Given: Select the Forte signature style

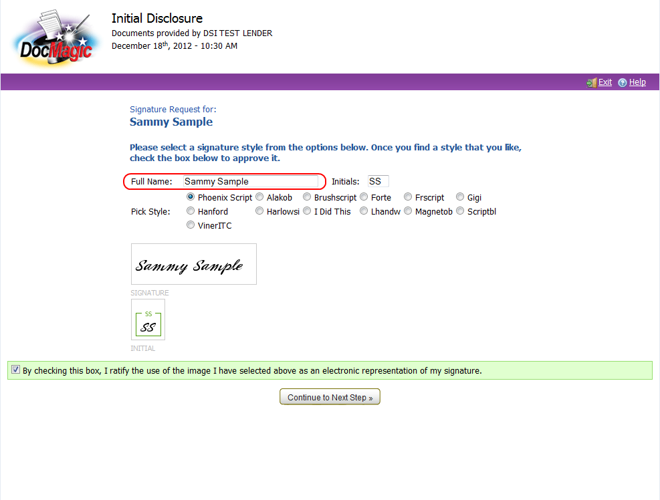Looking at the screenshot, I should coord(364,197).
